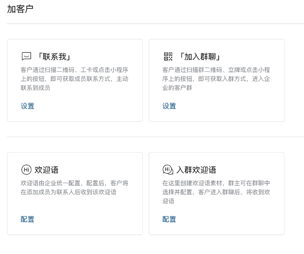Click the QR code icon beside 「加入群聊」

pyautogui.click(x=168, y=56)
